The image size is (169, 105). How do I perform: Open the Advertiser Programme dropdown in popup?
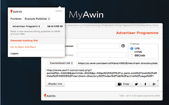26,26
